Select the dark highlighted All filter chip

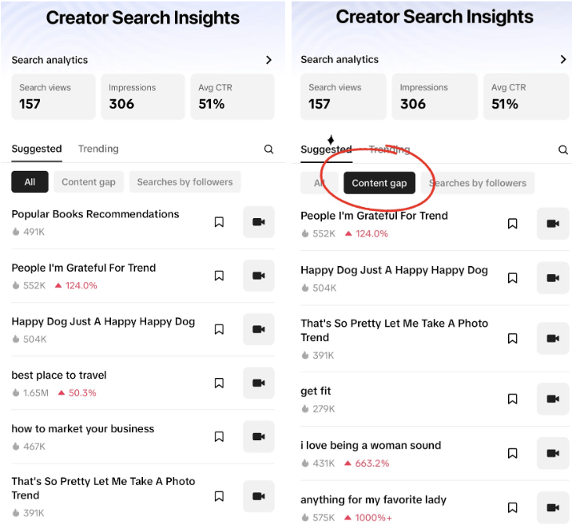coord(30,182)
